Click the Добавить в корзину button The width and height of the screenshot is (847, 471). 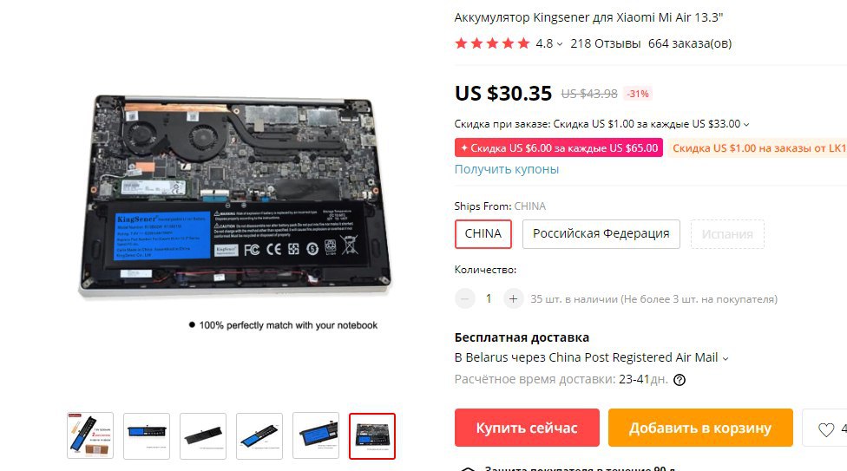700,428
